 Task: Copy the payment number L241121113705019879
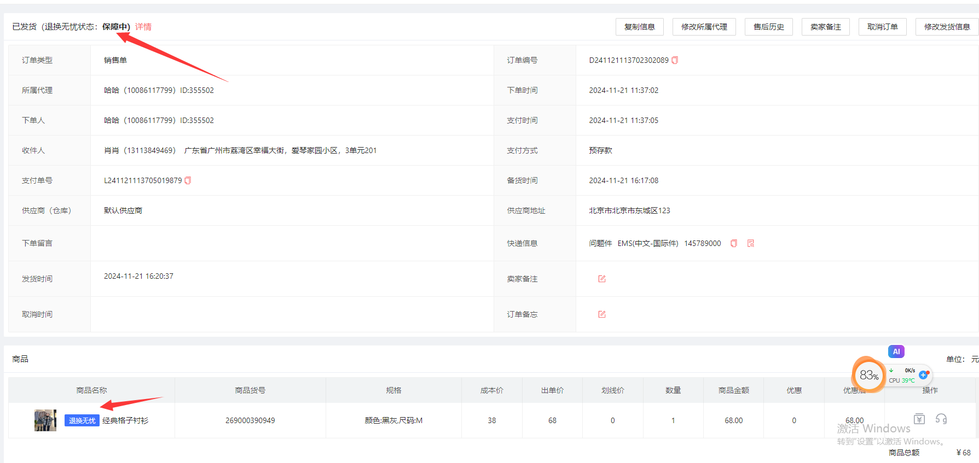(188, 180)
